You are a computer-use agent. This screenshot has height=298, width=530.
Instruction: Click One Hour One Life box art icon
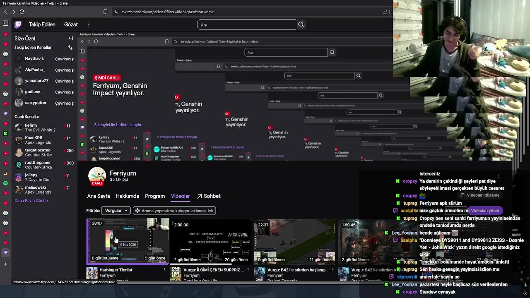[x=176, y=274]
